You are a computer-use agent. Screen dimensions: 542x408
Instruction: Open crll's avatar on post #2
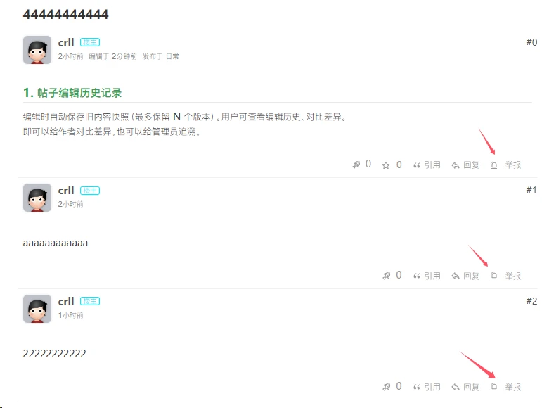click(x=37, y=309)
